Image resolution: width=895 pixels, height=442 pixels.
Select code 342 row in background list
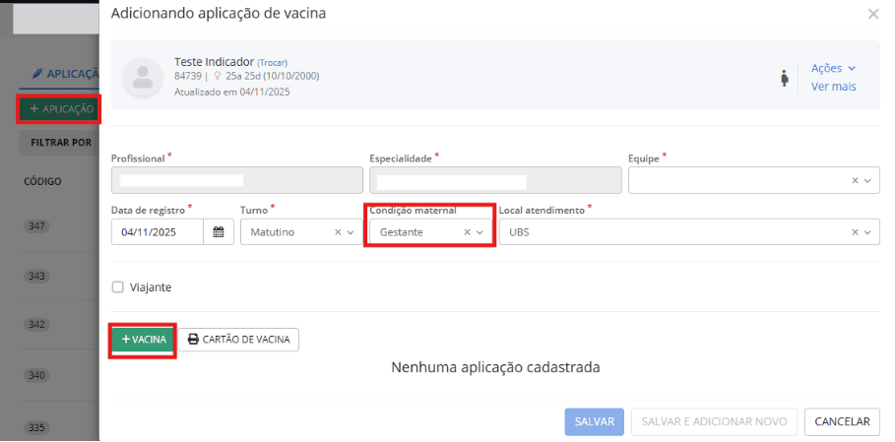pyautogui.click(x=36, y=325)
